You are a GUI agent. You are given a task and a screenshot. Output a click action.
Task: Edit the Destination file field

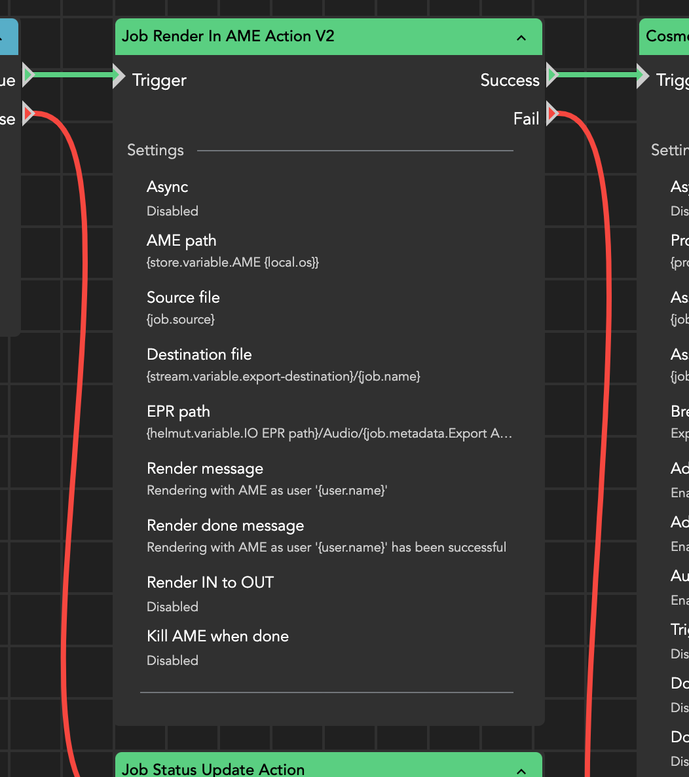(283, 377)
